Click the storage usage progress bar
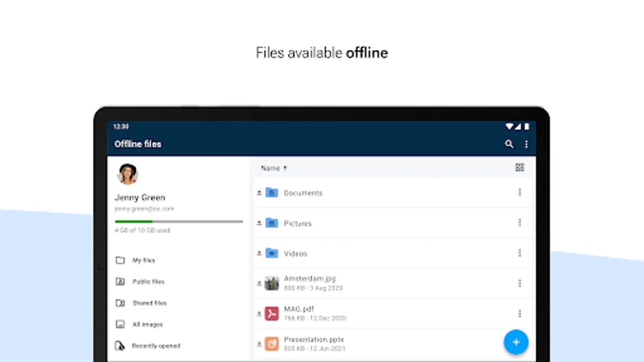The image size is (644, 362). click(179, 221)
